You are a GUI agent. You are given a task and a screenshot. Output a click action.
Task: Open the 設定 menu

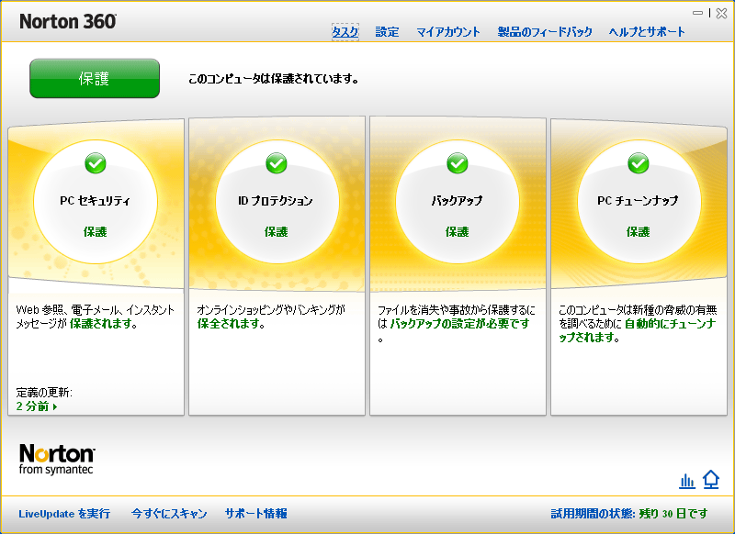click(x=387, y=32)
